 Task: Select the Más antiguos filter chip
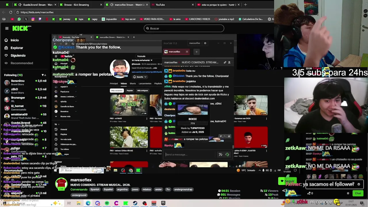(142, 91)
